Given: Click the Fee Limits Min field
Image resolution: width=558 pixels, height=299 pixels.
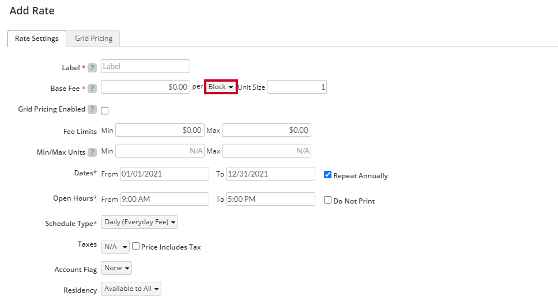Looking at the screenshot, I should click(160, 130).
